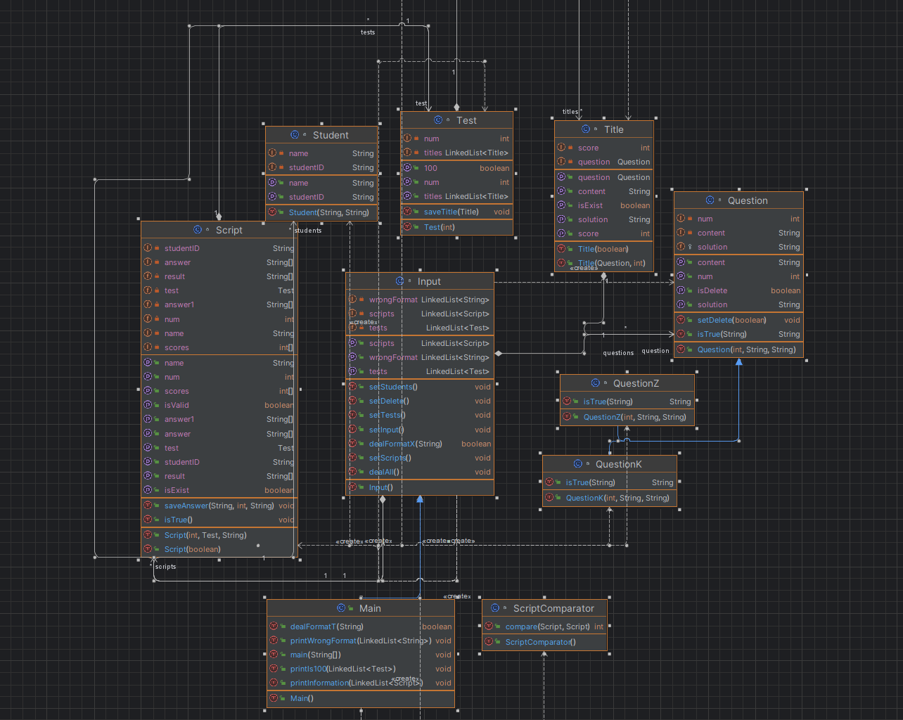
Task: Click the Question(int, String, String) constructor row
Action: pos(738,349)
